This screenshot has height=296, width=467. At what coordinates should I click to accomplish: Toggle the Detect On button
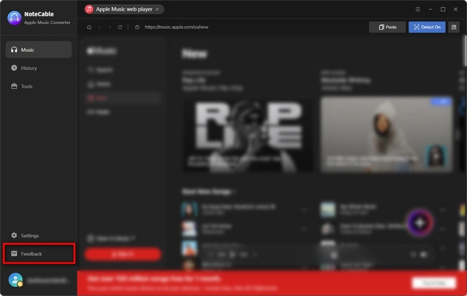click(427, 27)
